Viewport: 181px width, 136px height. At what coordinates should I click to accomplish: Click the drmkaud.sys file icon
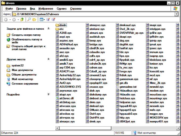(x=117, y=25)
